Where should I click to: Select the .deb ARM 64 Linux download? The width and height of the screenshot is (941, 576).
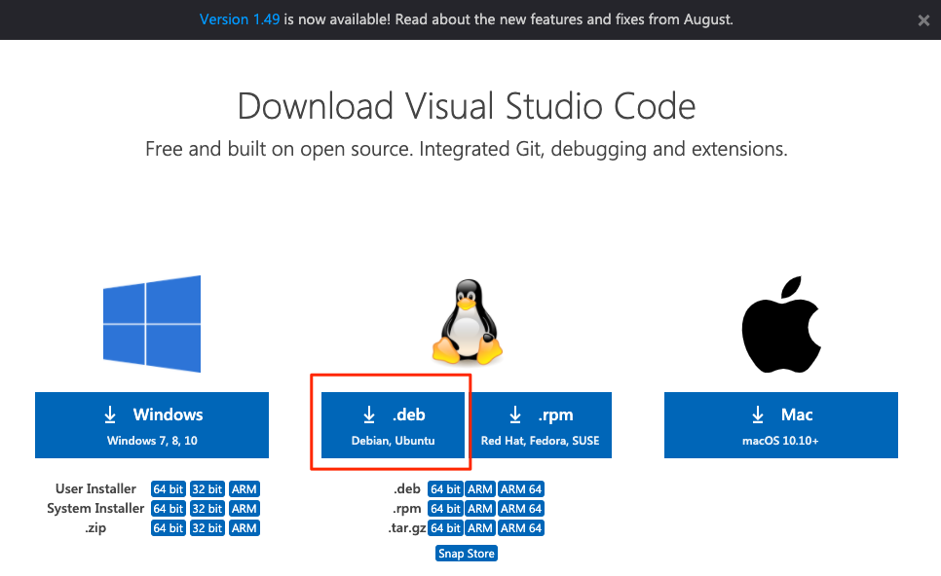[521, 489]
